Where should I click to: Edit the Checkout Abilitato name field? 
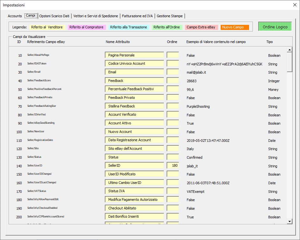pyautogui.click(x=134, y=208)
